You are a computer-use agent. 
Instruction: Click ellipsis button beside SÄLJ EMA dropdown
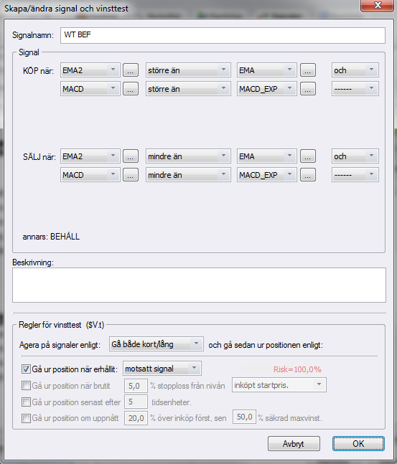point(308,156)
